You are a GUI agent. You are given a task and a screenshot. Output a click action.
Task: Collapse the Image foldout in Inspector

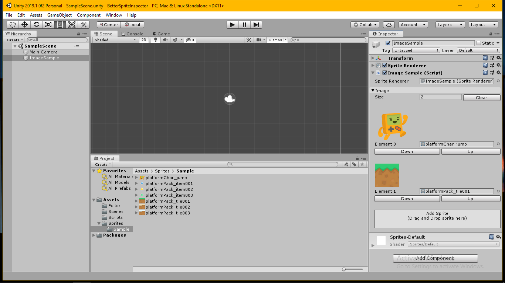coord(373,90)
